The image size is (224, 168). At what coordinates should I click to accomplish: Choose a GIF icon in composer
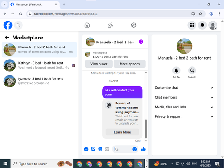pyautogui.click(x=107, y=149)
